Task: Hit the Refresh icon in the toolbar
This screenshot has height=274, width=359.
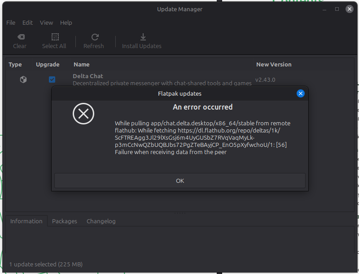Action: click(94, 37)
